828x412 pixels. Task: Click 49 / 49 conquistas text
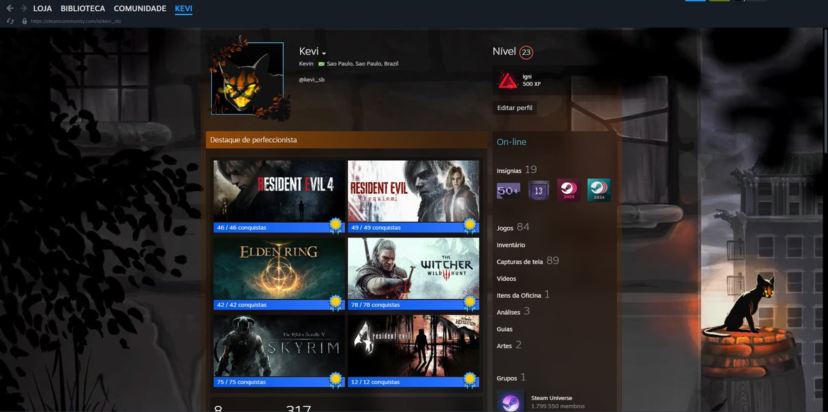[375, 227]
